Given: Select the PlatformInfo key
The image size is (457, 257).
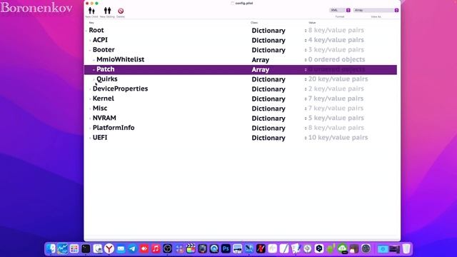Looking at the screenshot, I should 114,128.
